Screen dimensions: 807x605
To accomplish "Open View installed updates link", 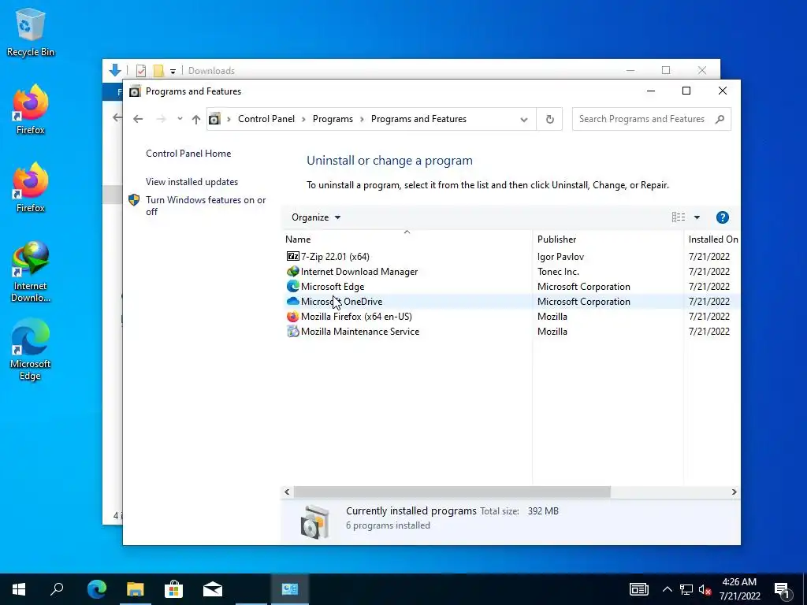I will coord(192,182).
